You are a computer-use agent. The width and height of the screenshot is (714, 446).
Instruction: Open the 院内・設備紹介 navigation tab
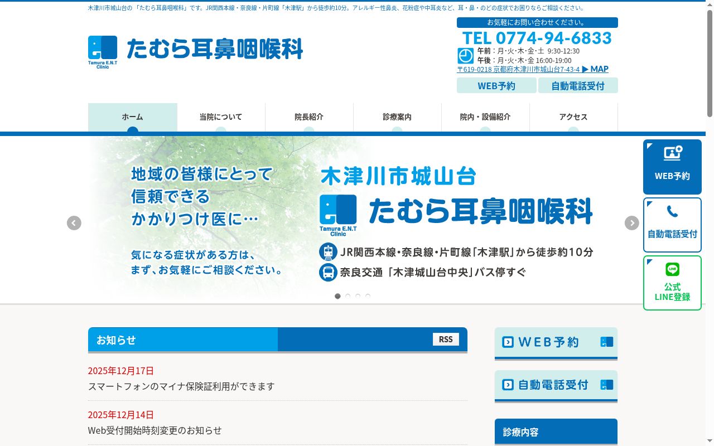485,118
